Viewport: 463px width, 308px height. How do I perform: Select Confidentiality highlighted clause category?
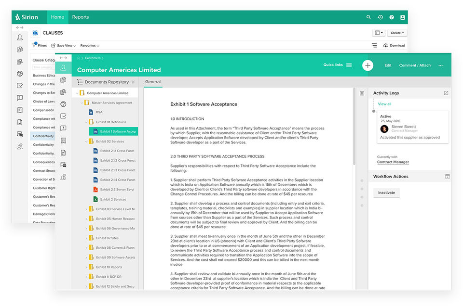(x=43, y=136)
